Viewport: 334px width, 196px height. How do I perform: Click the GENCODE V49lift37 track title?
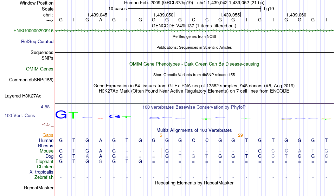coord(194,26)
